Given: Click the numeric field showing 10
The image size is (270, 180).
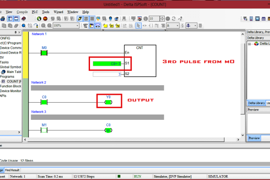Looking at the screenshot, I should coord(154,18).
